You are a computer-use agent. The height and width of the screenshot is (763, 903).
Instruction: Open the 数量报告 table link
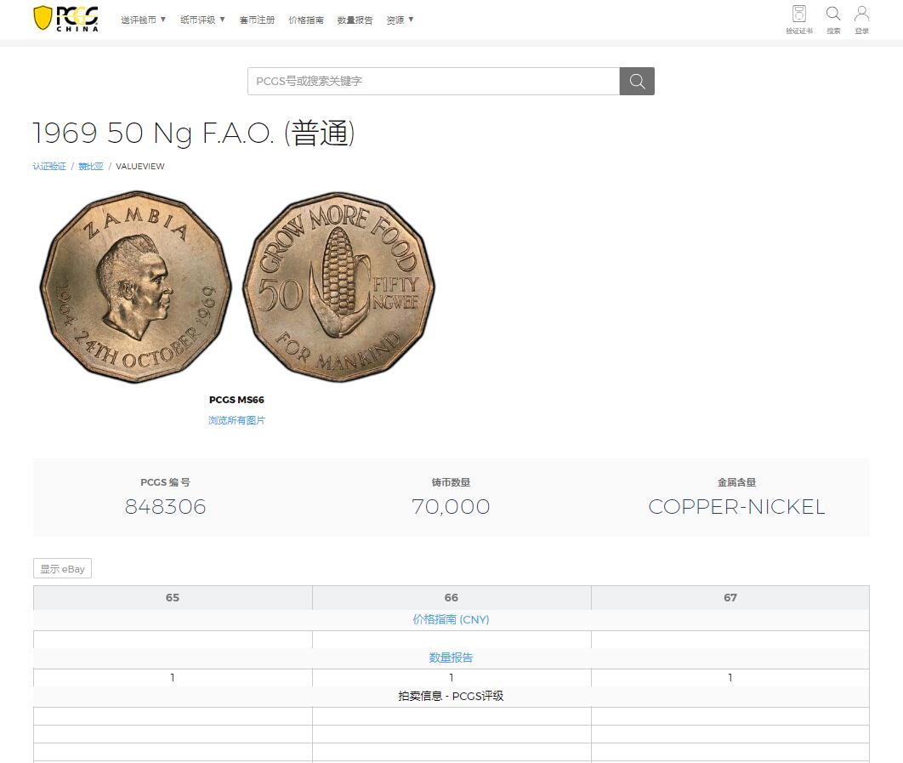tap(451, 658)
